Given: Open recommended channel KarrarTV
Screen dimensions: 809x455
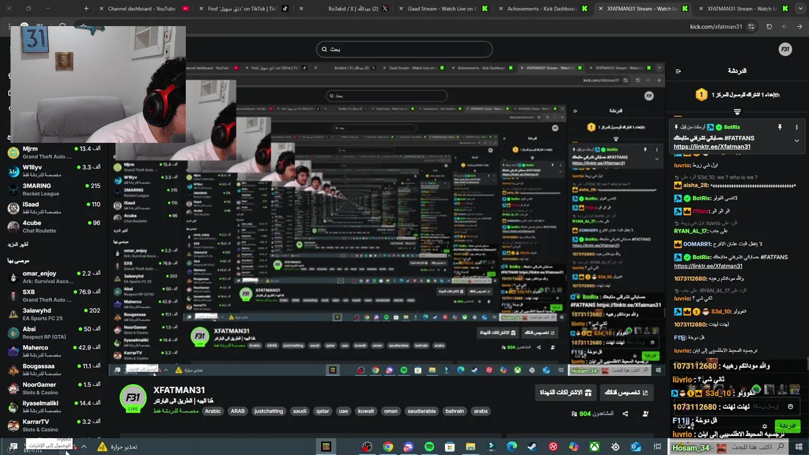Looking at the screenshot, I should coord(54,425).
